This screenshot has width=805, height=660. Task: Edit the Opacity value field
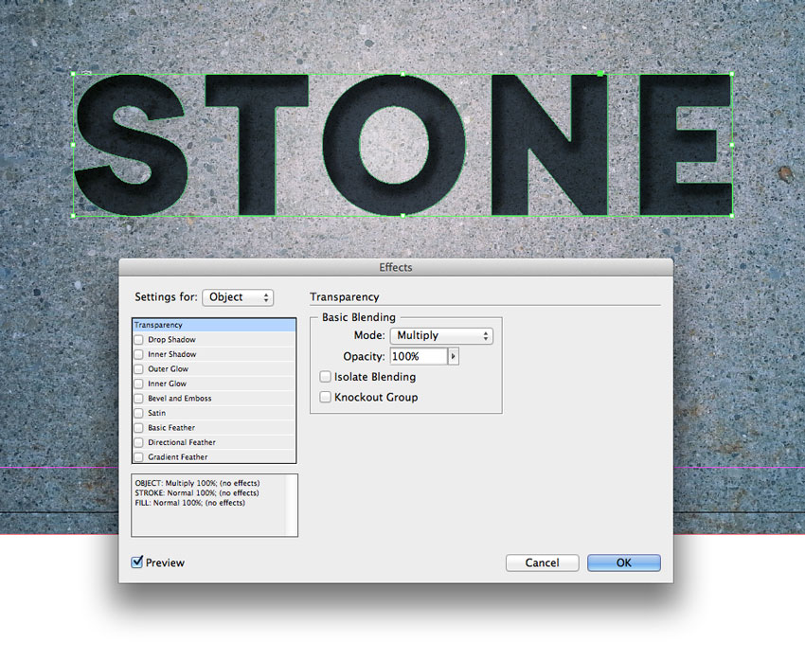click(x=417, y=356)
